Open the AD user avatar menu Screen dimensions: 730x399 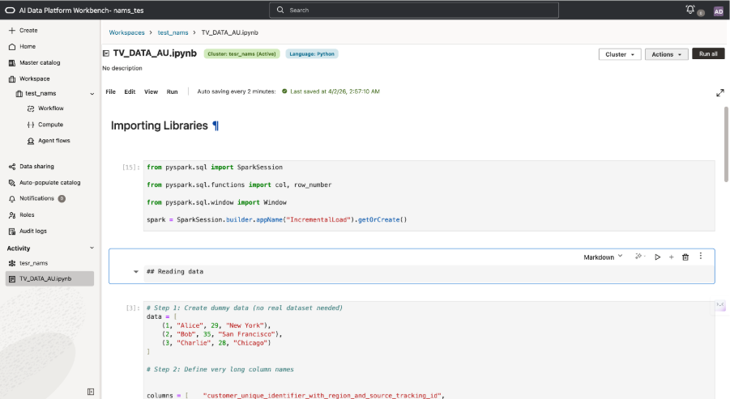pos(718,11)
